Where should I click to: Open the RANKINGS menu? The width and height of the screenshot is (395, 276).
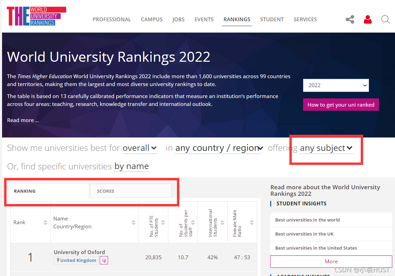pyautogui.click(x=237, y=20)
